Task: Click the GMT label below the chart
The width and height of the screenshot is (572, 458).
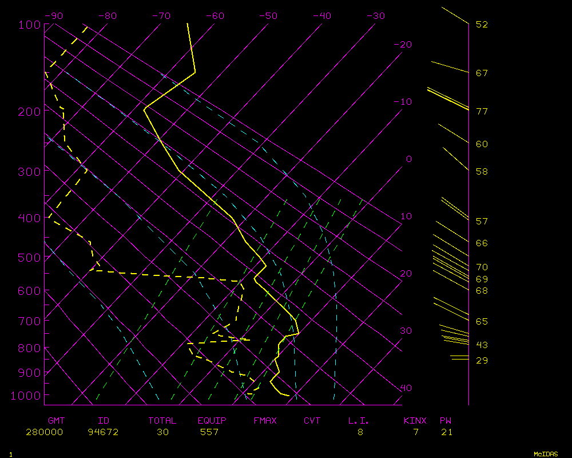Action: [x=56, y=421]
